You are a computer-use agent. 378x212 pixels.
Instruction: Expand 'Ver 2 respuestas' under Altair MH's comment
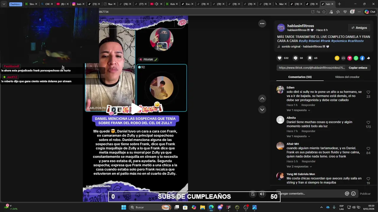coord(299,166)
